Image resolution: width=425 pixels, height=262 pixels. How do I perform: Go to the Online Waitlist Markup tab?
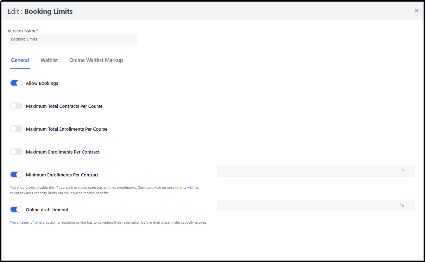click(x=96, y=60)
